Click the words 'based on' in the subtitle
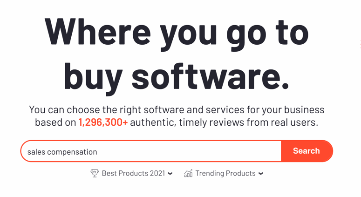This screenshot has width=361, height=197. tap(55, 122)
